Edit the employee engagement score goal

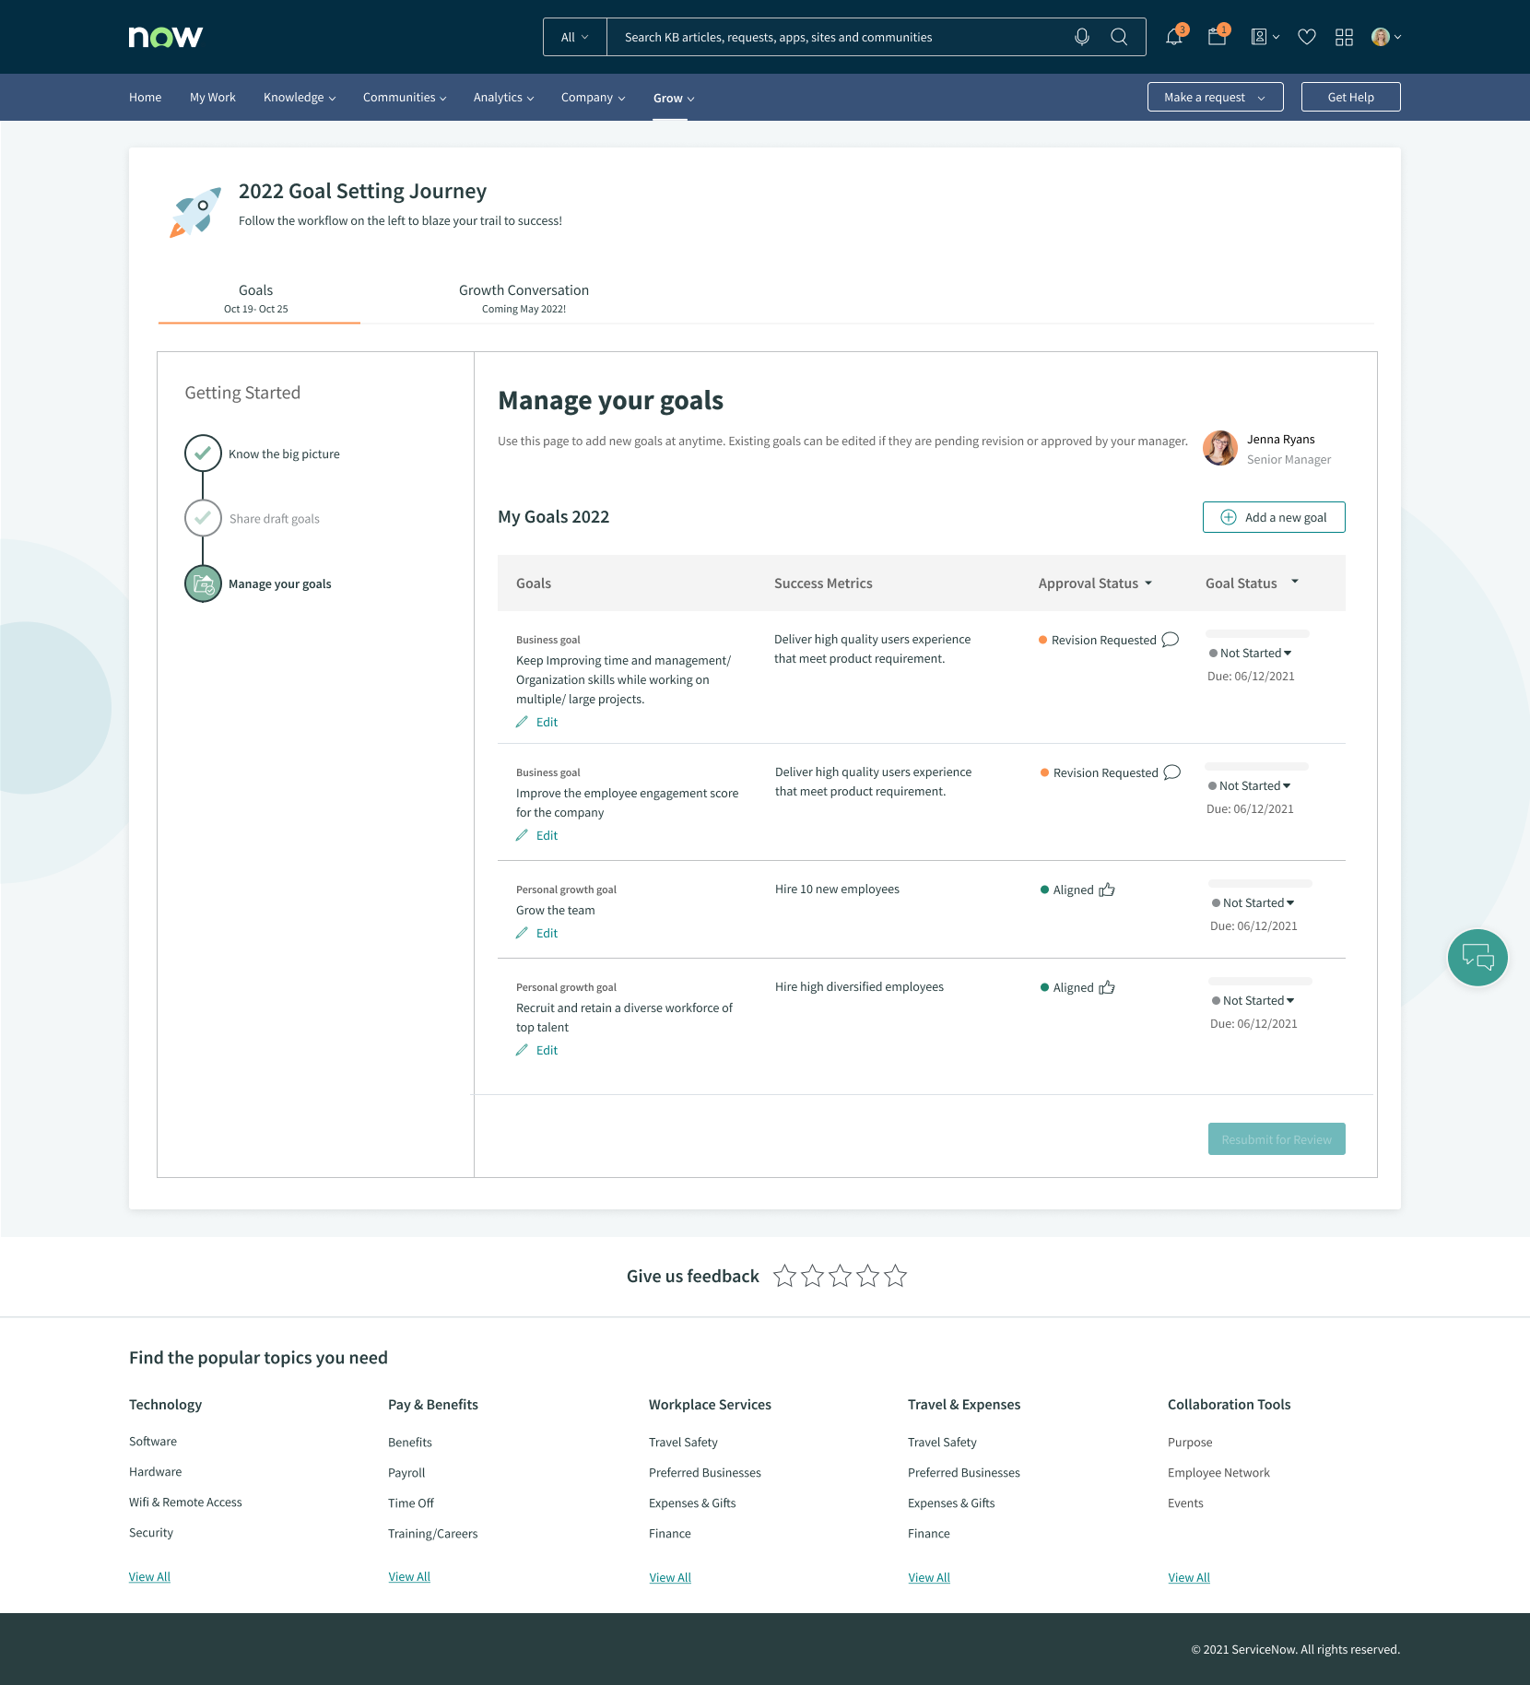point(537,835)
